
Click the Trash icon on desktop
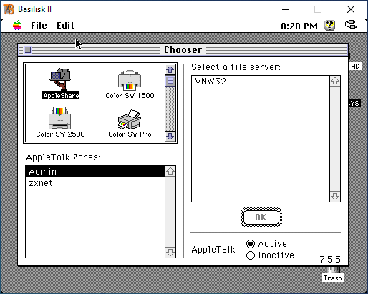(x=333, y=274)
